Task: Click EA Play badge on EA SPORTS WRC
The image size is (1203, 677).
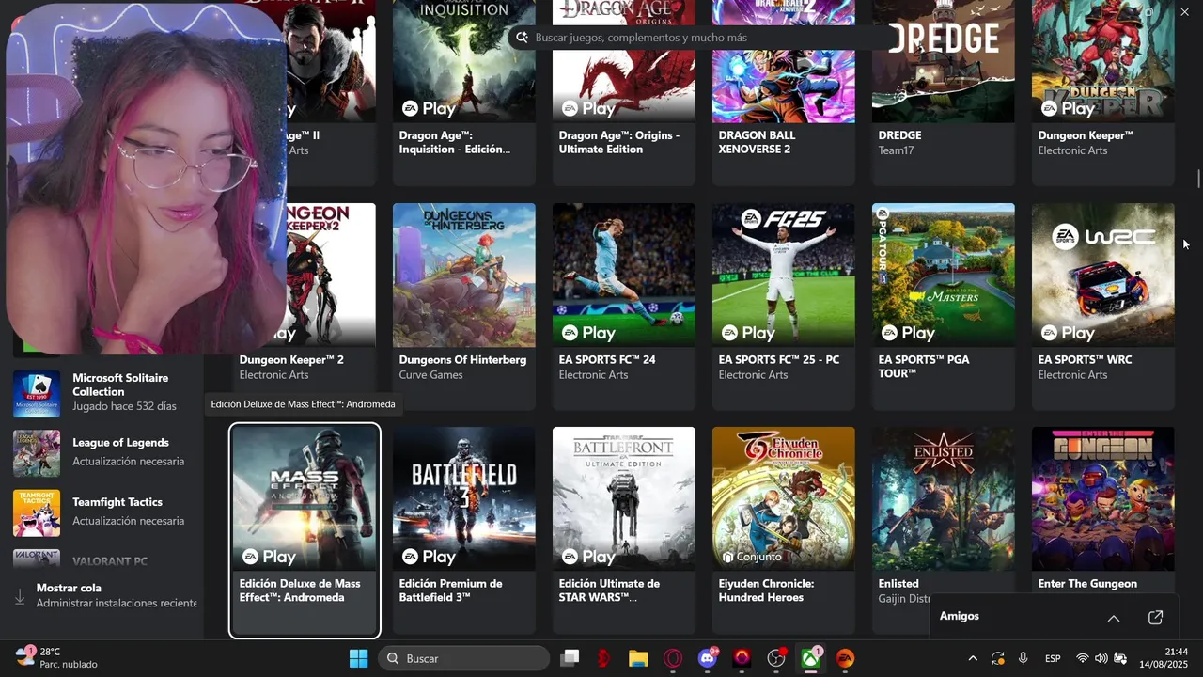Action: [x=1068, y=333]
